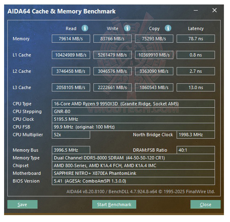Click the AIDA64 version copyright line
This screenshot has height=222, width=230.
pos(141,192)
